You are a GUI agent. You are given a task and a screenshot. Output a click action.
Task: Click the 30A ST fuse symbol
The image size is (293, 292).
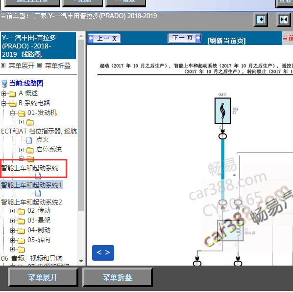(223, 111)
